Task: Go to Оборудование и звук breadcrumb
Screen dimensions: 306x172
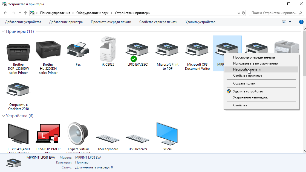Action: pos(92,13)
